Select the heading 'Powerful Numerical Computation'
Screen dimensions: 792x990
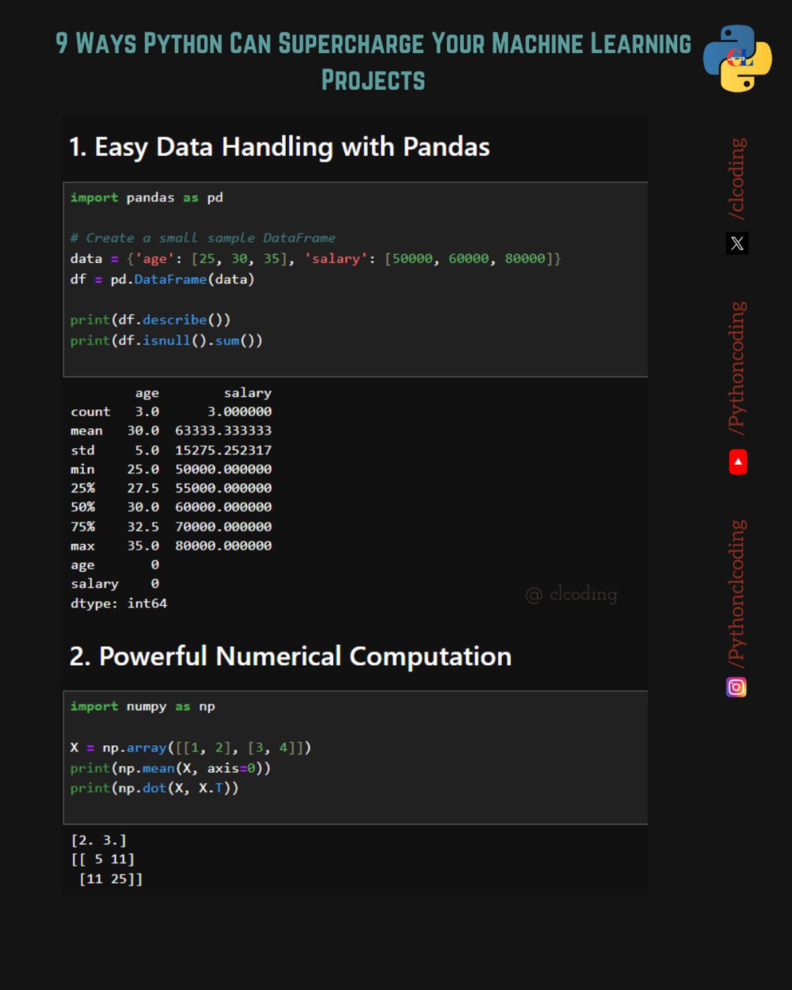[x=290, y=655]
